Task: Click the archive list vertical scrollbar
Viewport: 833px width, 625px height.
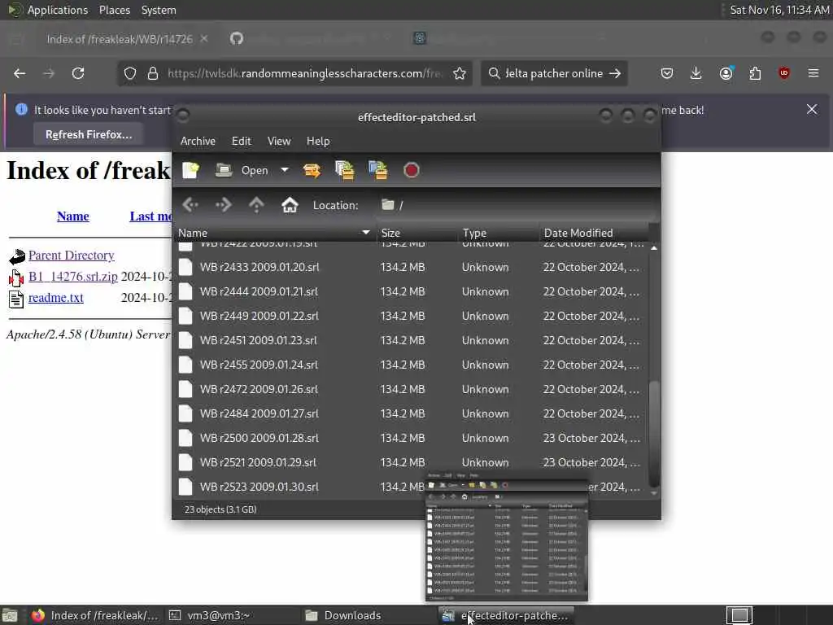Action: click(654, 433)
